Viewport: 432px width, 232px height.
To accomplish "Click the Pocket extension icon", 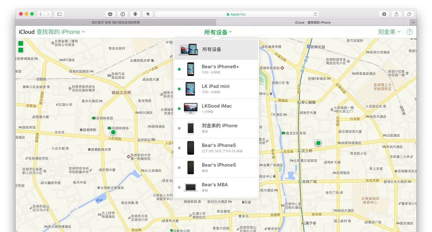I will click(110, 14).
